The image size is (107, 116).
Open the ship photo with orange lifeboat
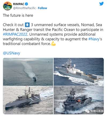pyautogui.click(x=79, y=100)
